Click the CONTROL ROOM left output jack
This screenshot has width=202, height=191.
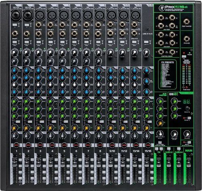(161, 52)
